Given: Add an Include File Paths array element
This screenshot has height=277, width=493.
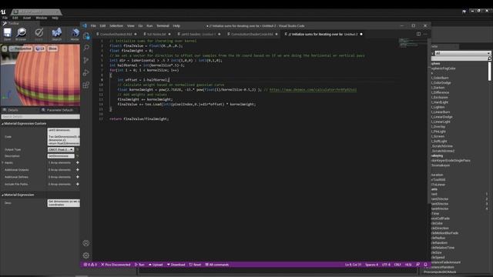Looking at the screenshot, I should 77,185.
